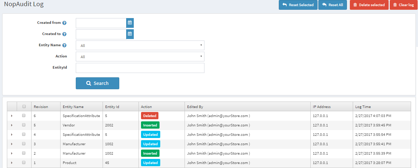Screen dimensions: 418x168
Task: Expand details of revision 6 row
Action: (12, 116)
